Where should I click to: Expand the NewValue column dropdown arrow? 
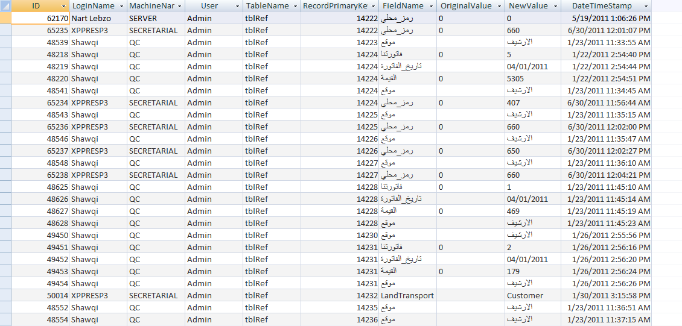coord(555,6)
